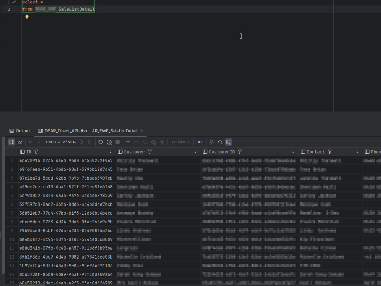The image size is (381, 286).
Task: Show the DDL of the table
Action: coord(200,142)
